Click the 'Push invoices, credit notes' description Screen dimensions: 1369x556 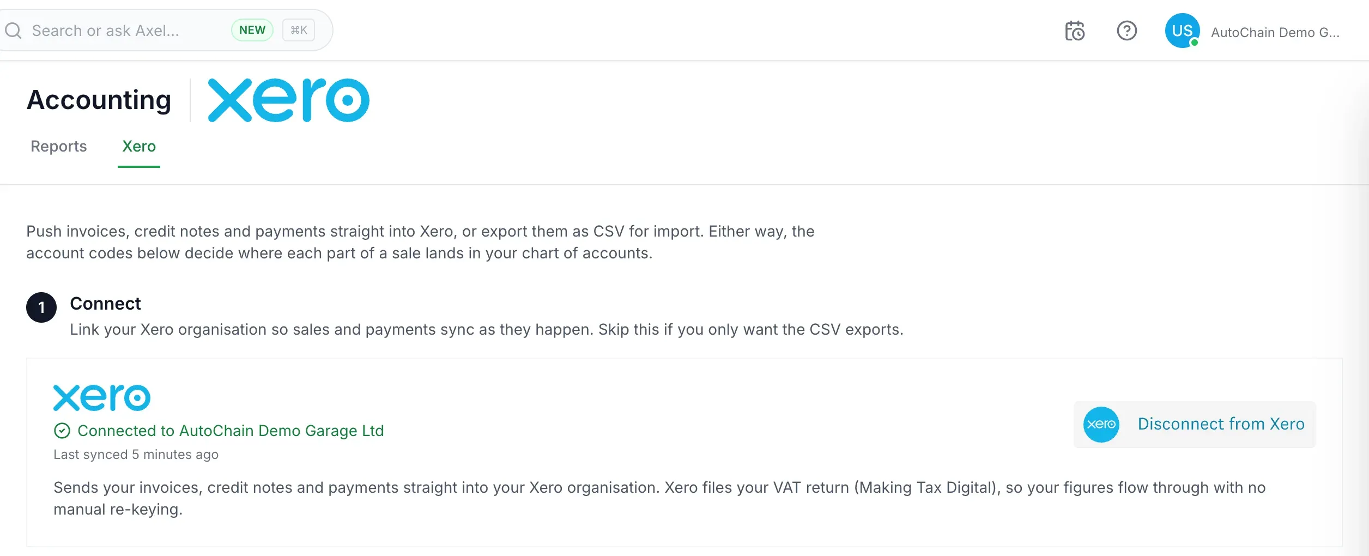point(420,242)
